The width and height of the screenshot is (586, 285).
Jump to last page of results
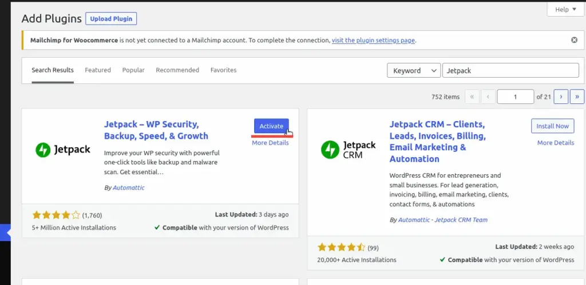pyautogui.click(x=577, y=97)
